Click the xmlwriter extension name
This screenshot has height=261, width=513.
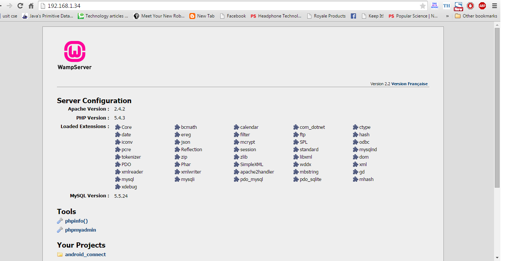191,172
